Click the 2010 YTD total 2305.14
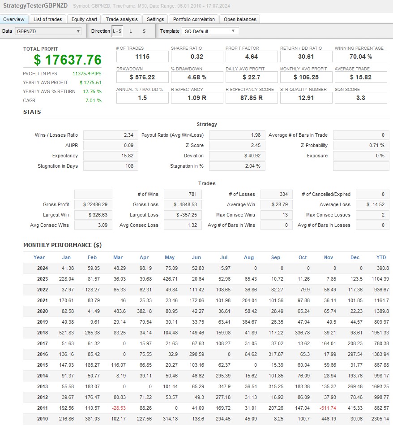This screenshot has width=393, height=429. coord(380,419)
